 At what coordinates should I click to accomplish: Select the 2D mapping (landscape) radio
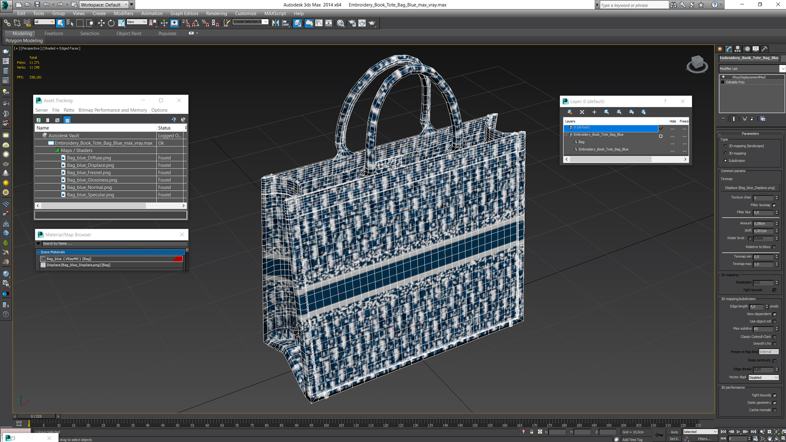[x=725, y=146]
